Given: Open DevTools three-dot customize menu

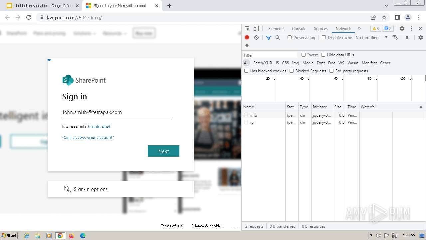Looking at the screenshot, I should click(411, 29).
